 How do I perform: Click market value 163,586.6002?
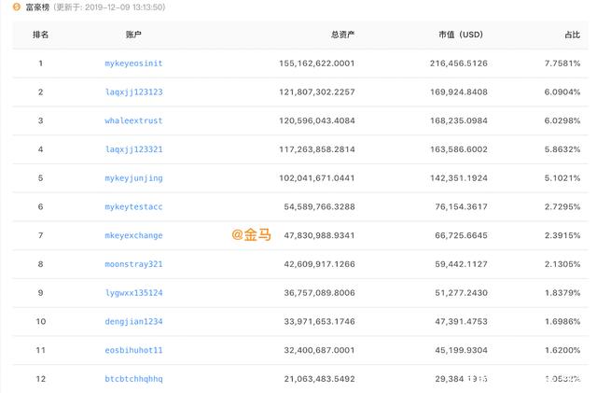(459, 149)
